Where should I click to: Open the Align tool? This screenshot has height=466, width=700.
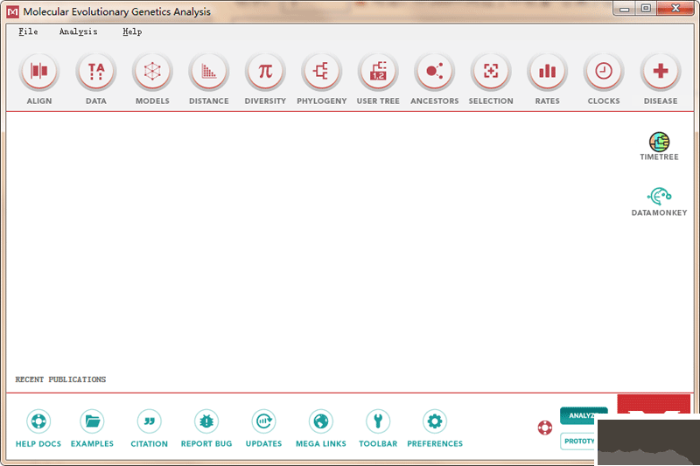tap(39, 72)
